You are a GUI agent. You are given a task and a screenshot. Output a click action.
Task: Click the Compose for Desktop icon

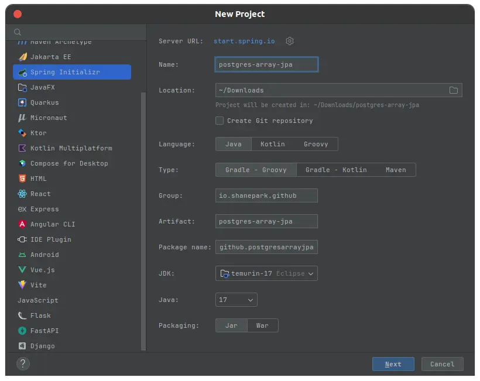(22, 163)
